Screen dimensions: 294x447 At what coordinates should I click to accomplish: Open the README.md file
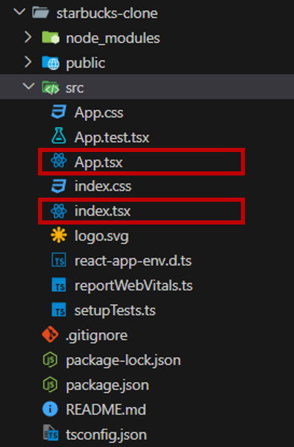106,410
